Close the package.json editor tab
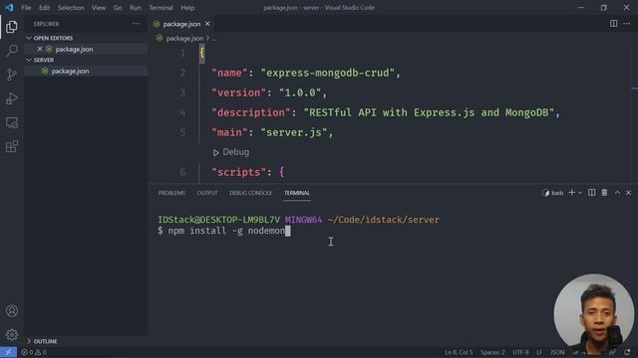Viewport: 638px width, 358px height. (207, 24)
